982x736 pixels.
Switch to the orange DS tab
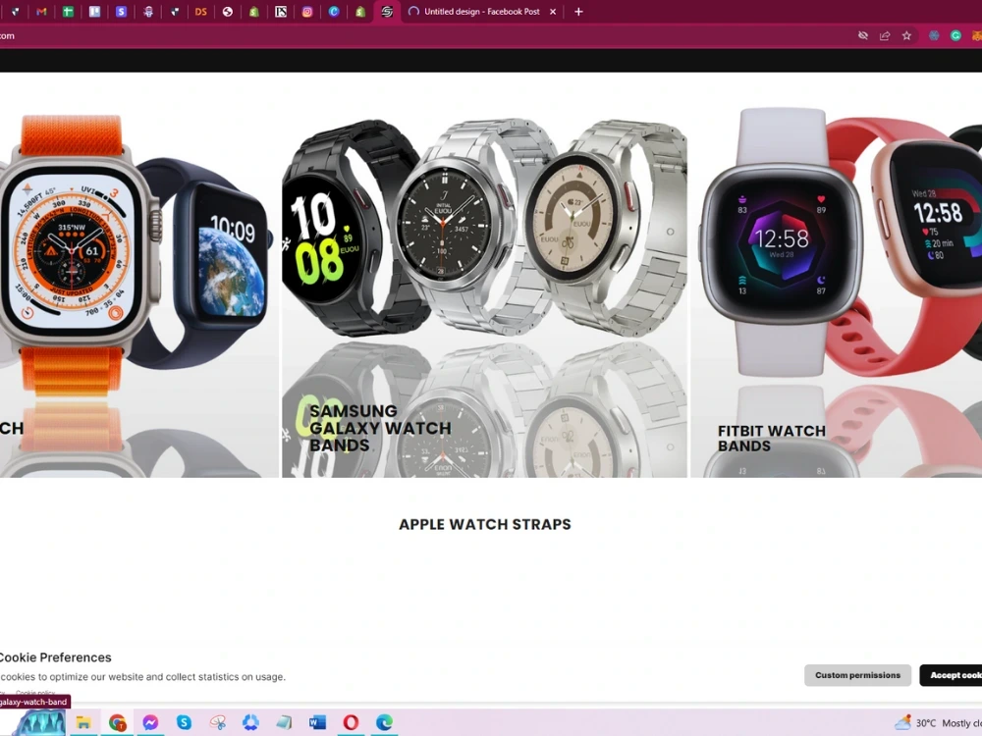(200, 11)
